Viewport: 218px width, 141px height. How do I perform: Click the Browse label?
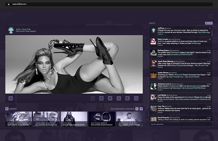click(13, 109)
